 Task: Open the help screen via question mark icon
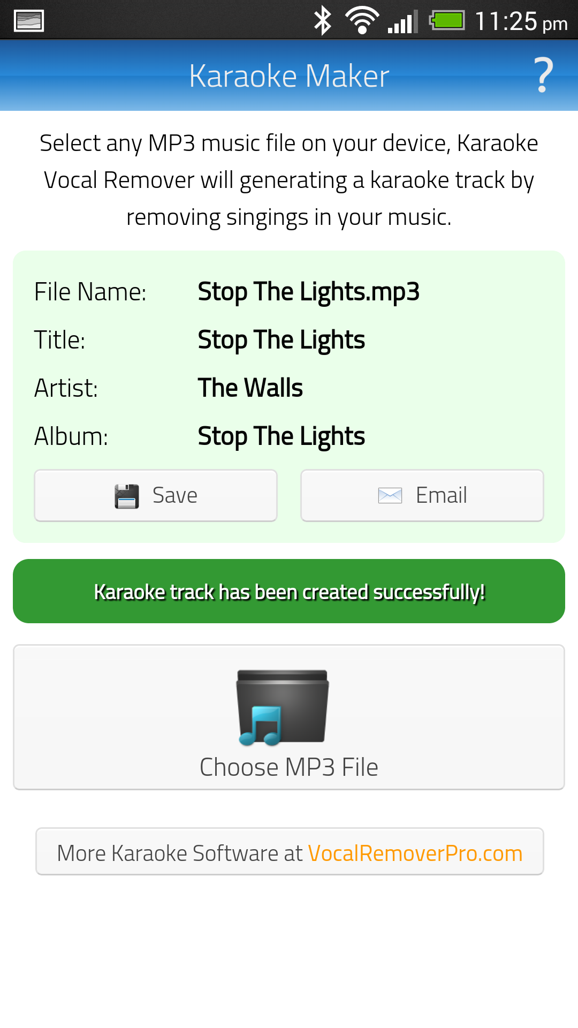pyautogui.click(x=543, y=75)
